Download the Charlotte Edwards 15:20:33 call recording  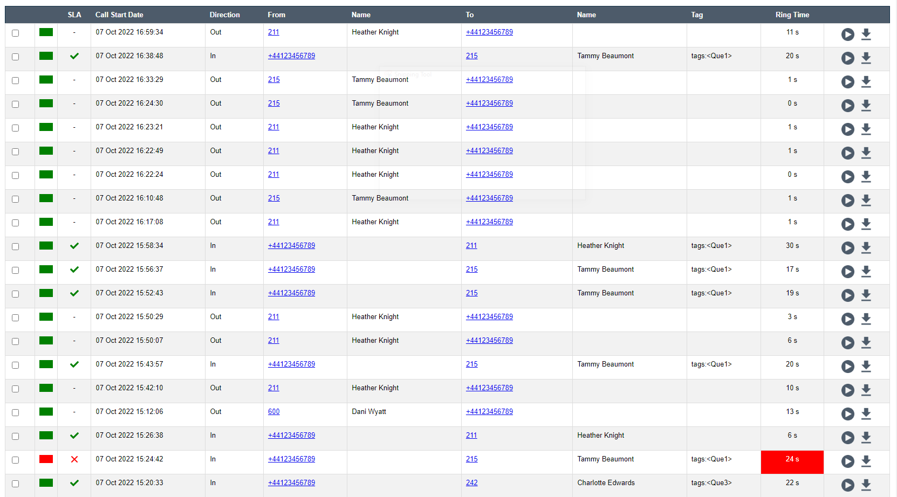[866, 485]
